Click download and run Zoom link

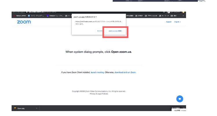tap(125, 72)
